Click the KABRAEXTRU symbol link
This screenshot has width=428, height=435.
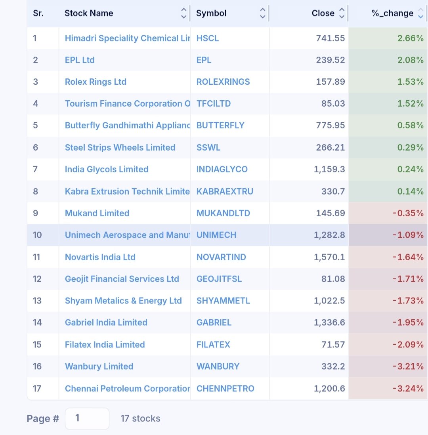point(225,191)
